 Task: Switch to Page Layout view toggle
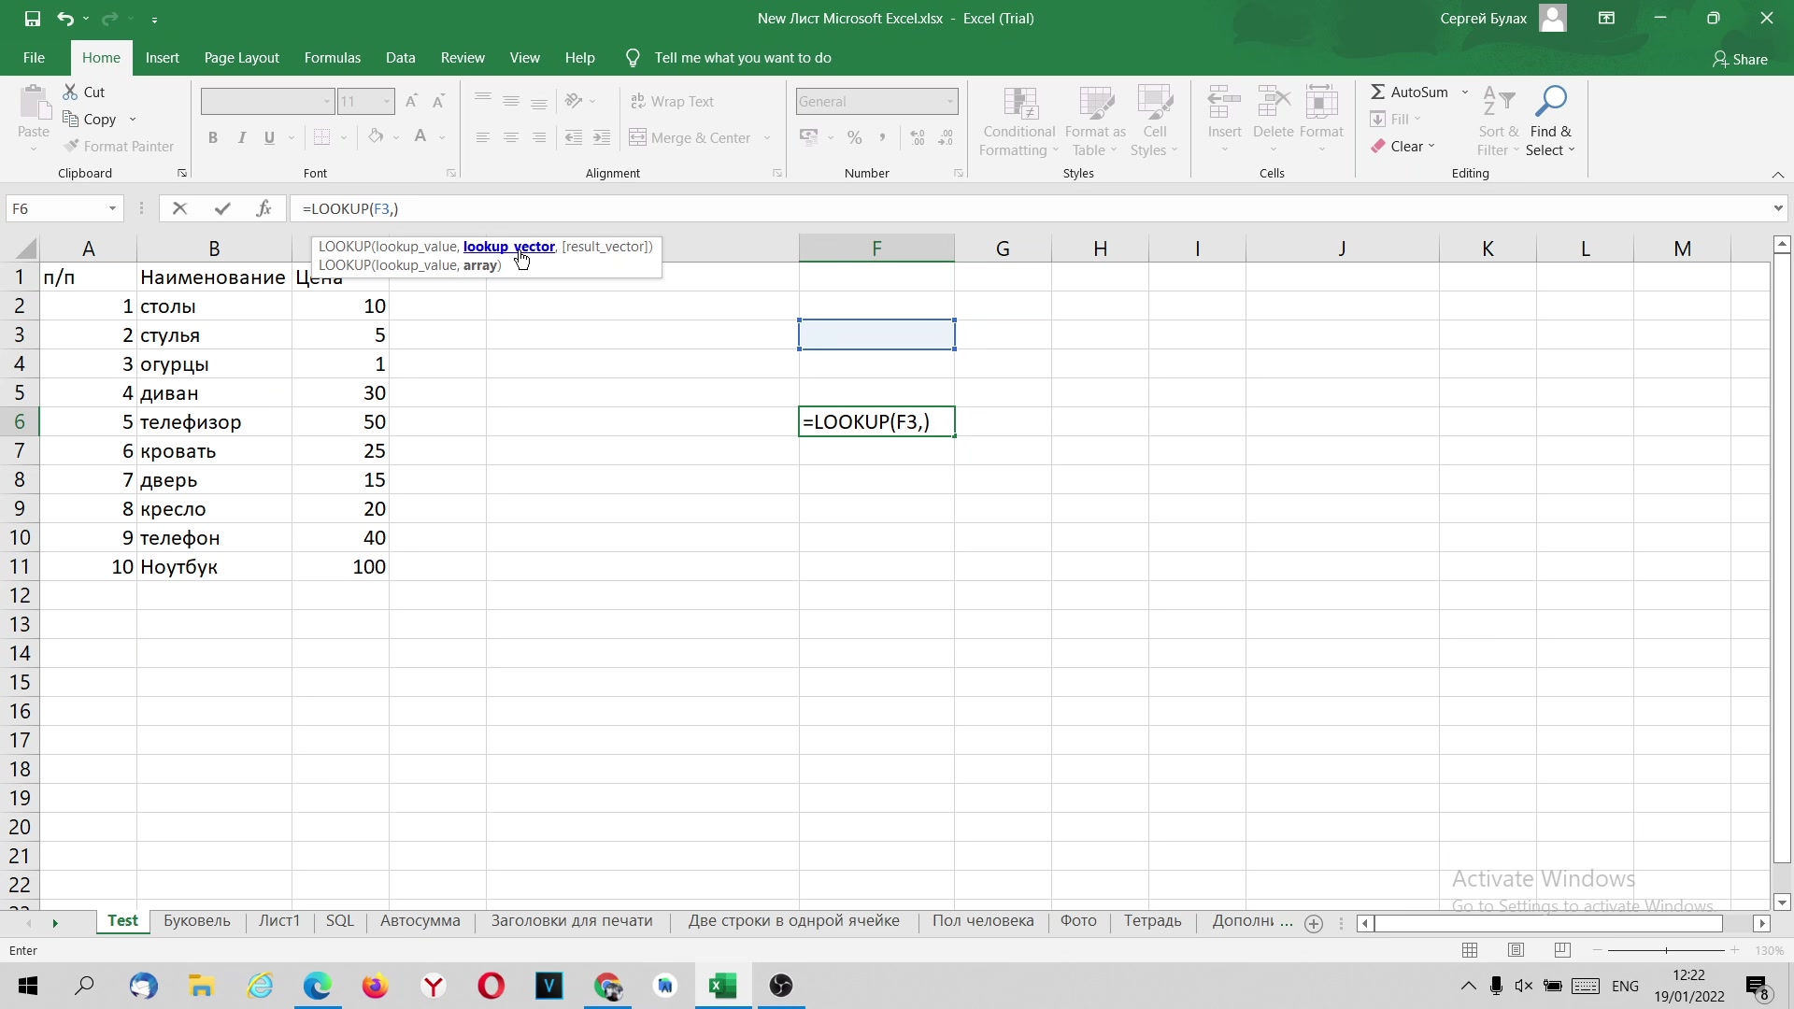click(1516, 949)
